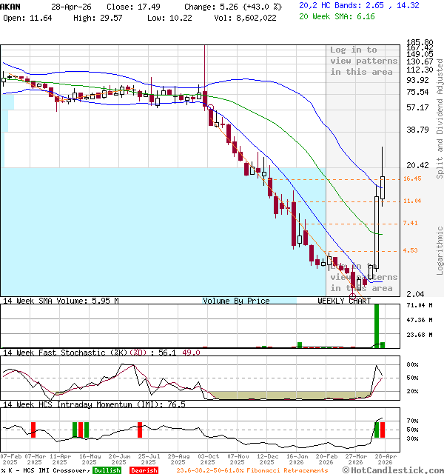Click the 16.45 Fibonacci retracement level label
The width and height of the screenshot is (444, 474).
coord(412,178)
